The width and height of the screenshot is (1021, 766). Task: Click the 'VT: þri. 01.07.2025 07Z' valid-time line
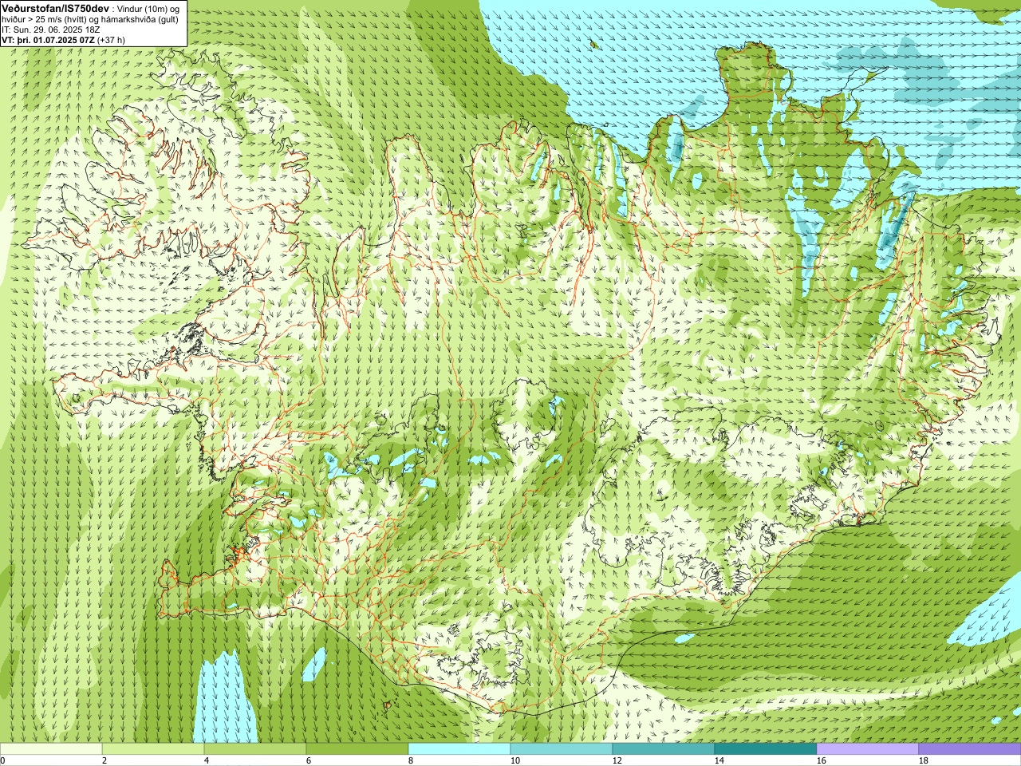click(x=48, y=40)
